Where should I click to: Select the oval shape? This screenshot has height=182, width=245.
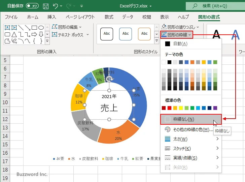41,28
